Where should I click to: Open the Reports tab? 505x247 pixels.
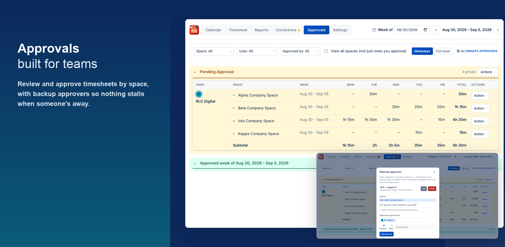[x=261, y=30]
